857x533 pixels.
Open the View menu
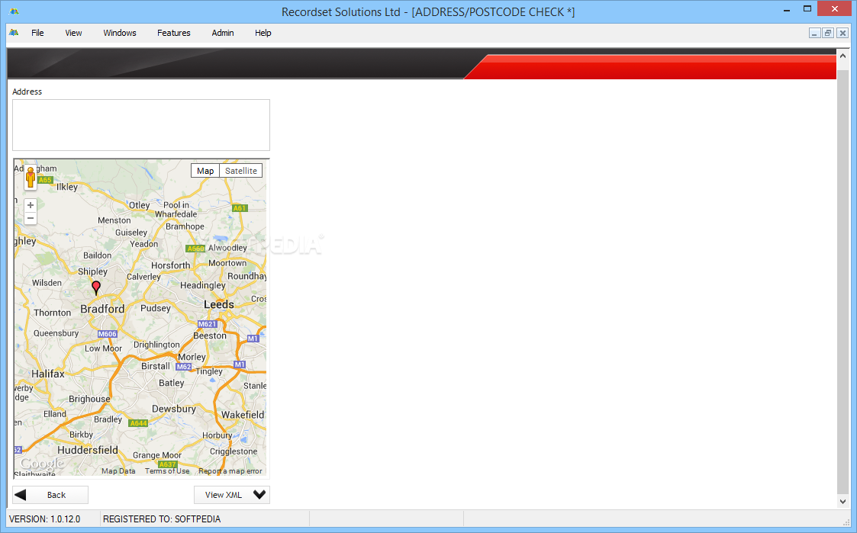pos(73,33)
